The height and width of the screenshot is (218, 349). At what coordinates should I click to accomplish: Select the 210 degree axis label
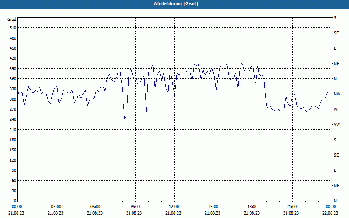tap(13, 129)
